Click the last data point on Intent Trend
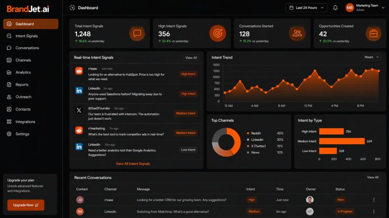389x218 pixels. pyautogui.click(x=379, y=71)
